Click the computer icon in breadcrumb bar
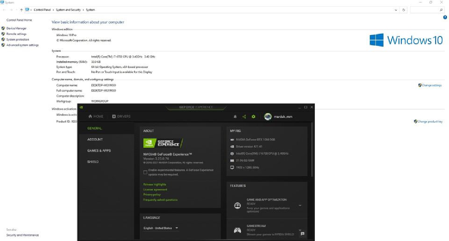 coord(27,10)
